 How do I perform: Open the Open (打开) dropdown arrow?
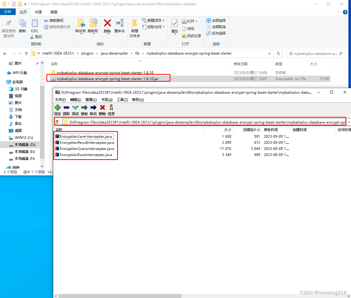196,21
